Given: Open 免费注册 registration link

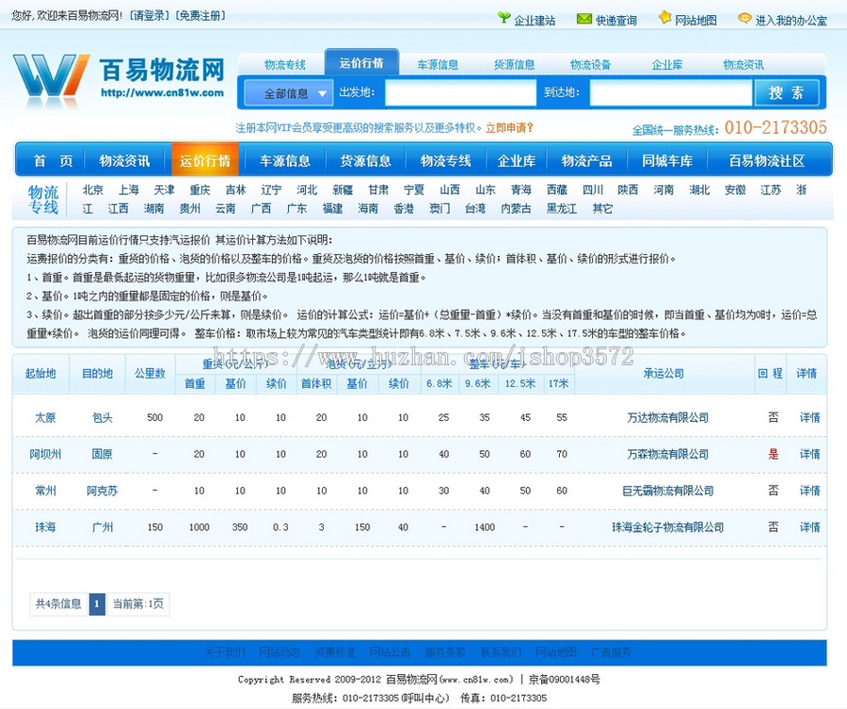Looking at the screenshot, I should 199,14.
